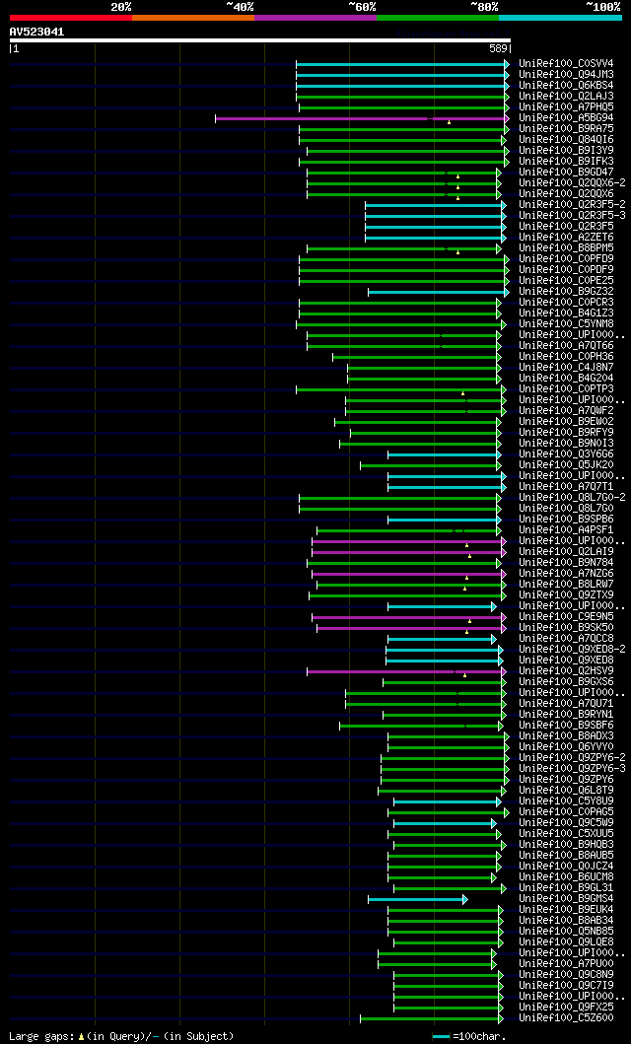Click the white query sequence bar
This screenshot has width=631, height=1044.
[260, 40]
